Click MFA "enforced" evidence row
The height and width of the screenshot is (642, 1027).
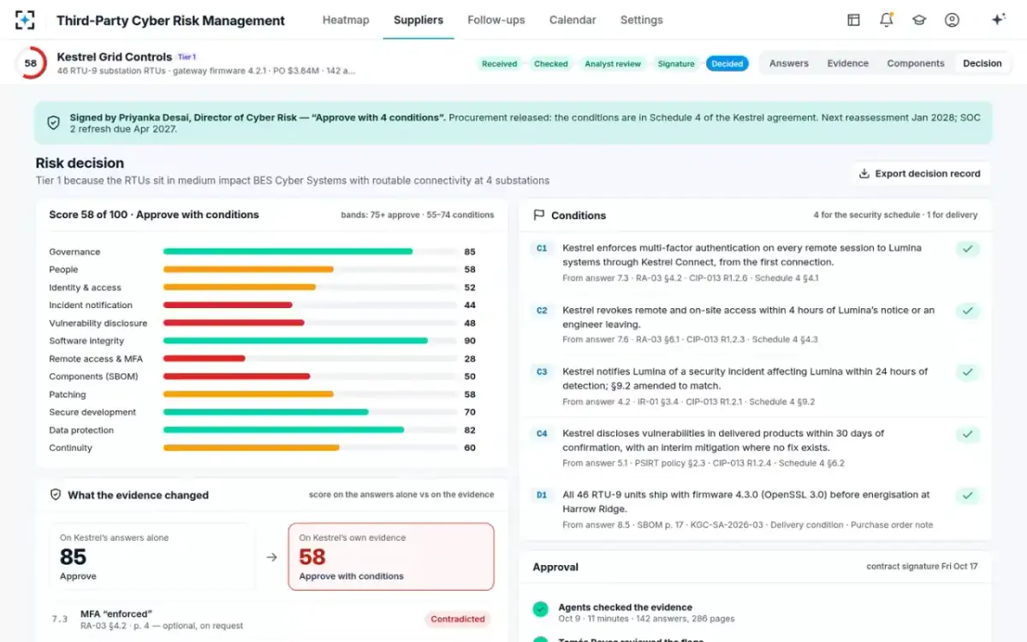click(272, 619)
